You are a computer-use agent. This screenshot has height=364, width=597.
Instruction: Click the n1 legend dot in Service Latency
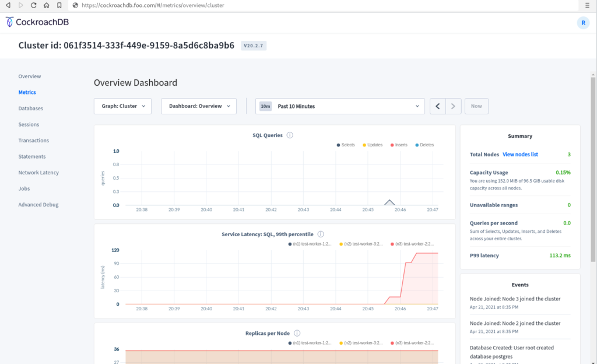[x=290, y=244]
